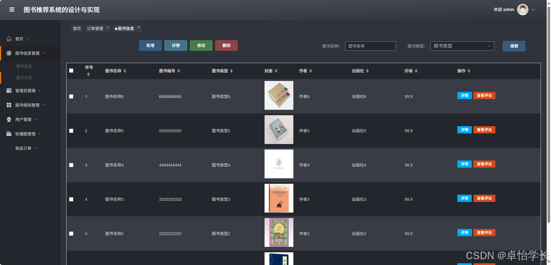
Task: Collapse sidebar with the hamburger menu icon
Action: click(x=12, y=10)
